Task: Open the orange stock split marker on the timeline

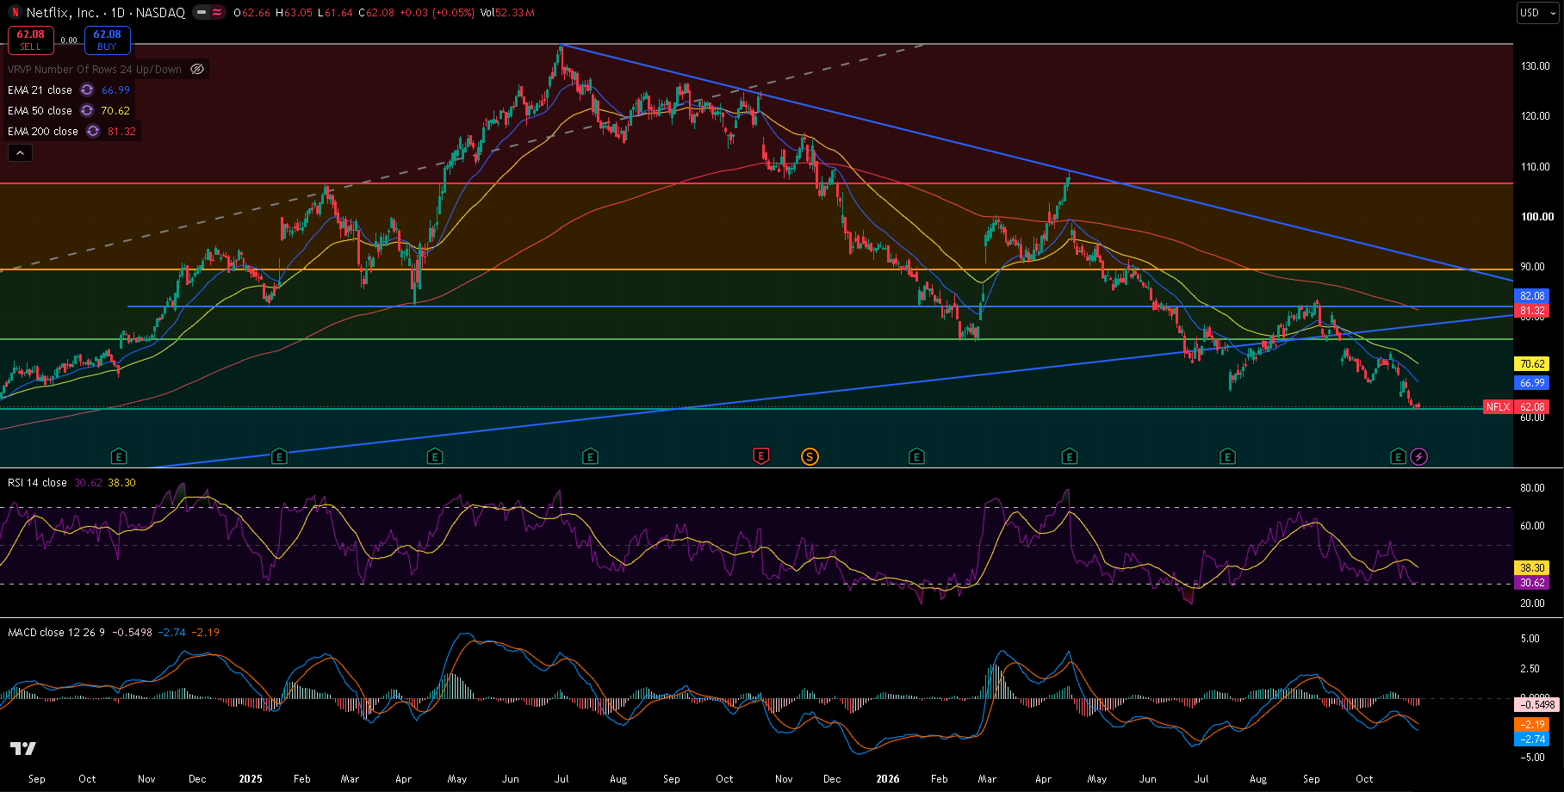Action: click(810, 456)
